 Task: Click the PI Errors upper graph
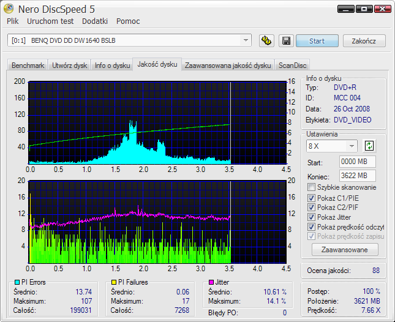(158, 123)
